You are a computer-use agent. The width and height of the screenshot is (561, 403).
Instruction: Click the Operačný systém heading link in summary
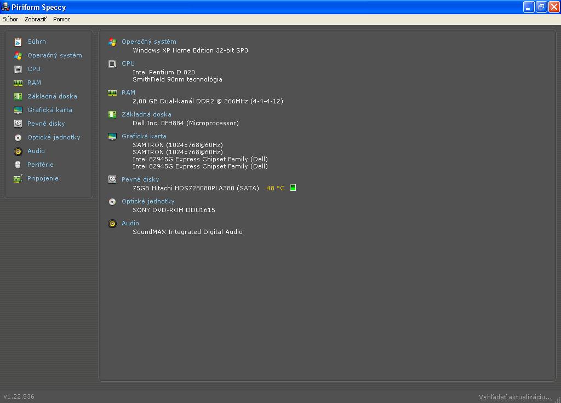149,42
